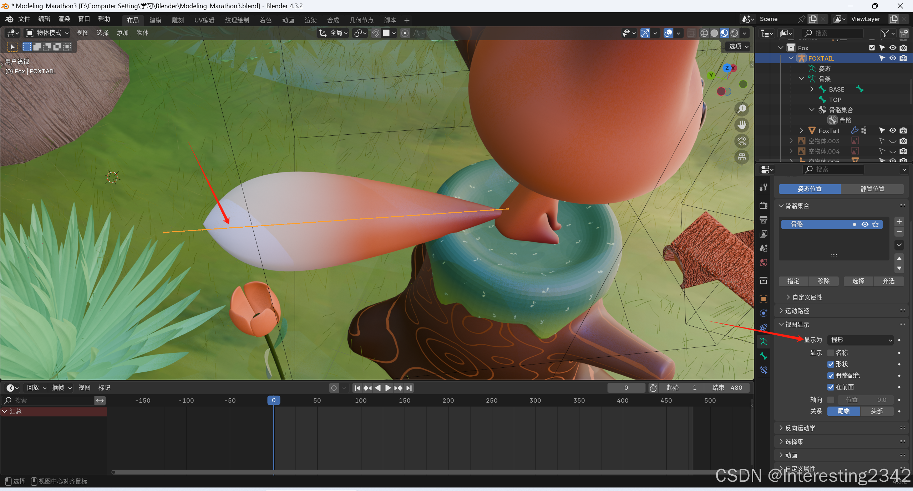Switch to the 建模 workspace tab

(x=155, y=20)
